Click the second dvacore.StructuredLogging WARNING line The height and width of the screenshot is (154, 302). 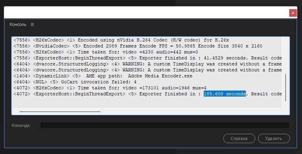pos(148,70)
